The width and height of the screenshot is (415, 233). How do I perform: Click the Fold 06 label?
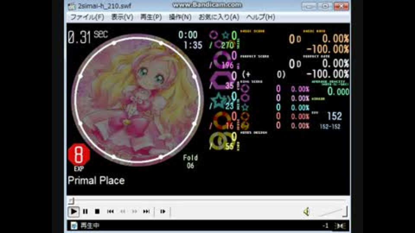pyautogui.click(x=190, y=162)
